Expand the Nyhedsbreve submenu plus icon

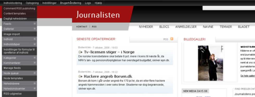(x=35, y=83)
